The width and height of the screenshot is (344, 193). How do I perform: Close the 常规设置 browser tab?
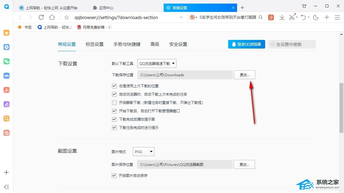pos(233,8)
